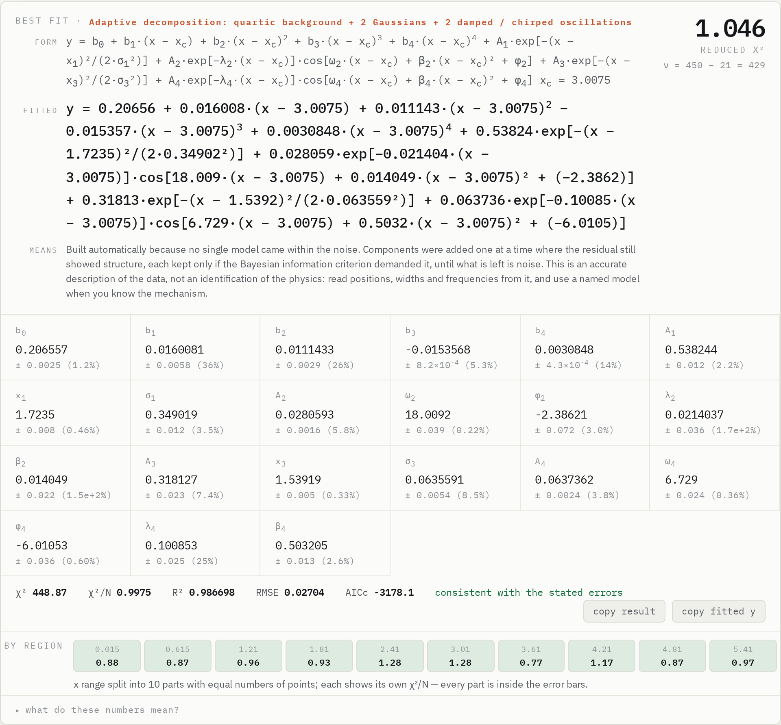Click the φ₄ value -6.01053

pyautogui.click(x=41, y=546)
